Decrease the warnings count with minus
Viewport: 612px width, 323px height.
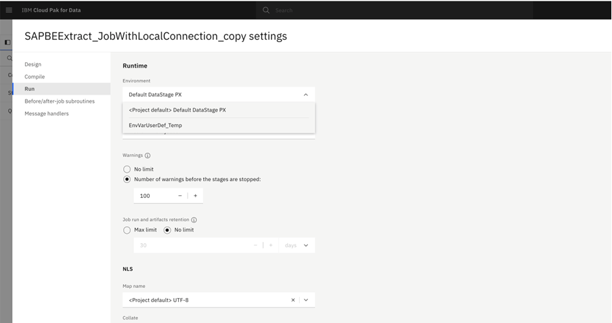point(180,195)
